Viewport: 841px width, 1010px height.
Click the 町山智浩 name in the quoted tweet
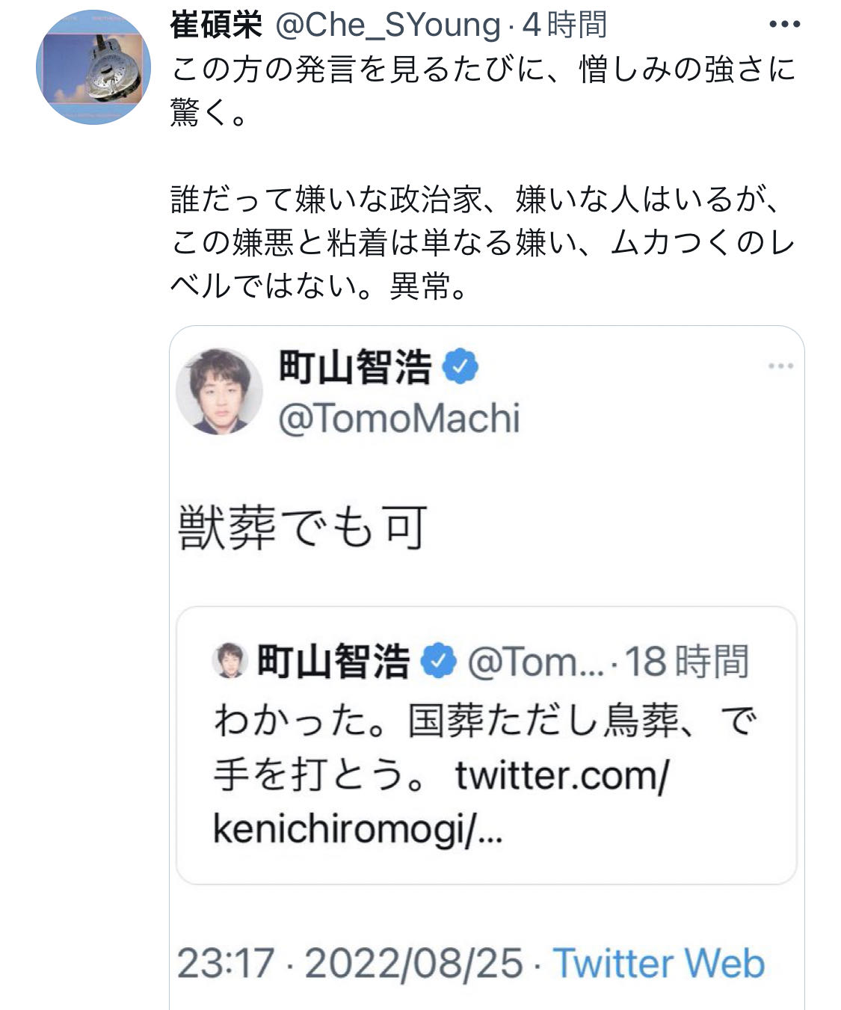333,662
